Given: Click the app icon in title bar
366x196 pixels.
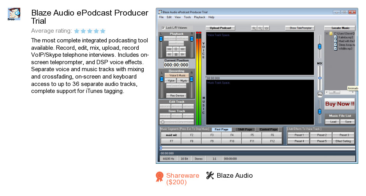Looking at the screenshot, I should tap(160, 12).
